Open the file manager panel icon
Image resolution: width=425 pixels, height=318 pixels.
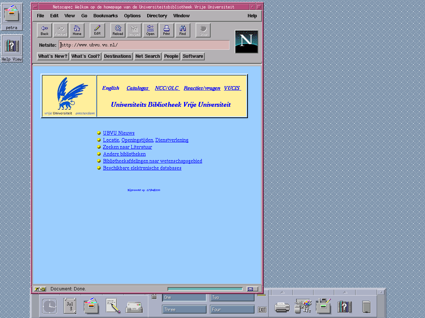pyautogui.click(x=91, y=306)
